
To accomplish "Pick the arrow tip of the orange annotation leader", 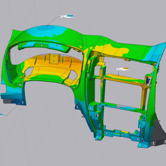I will pyautogui.click(x=119, y=75).
